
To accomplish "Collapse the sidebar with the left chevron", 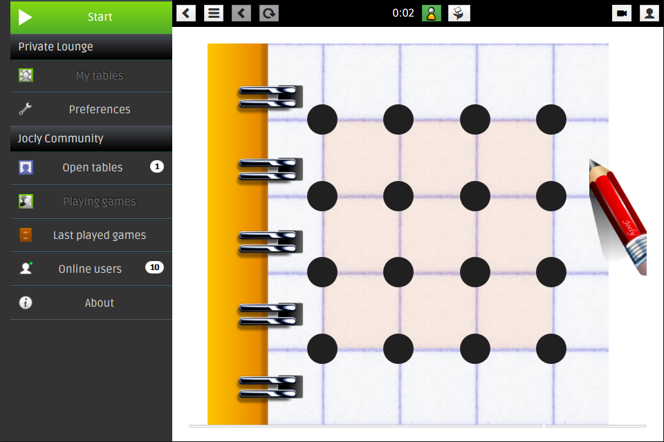I will coord(186,13).
